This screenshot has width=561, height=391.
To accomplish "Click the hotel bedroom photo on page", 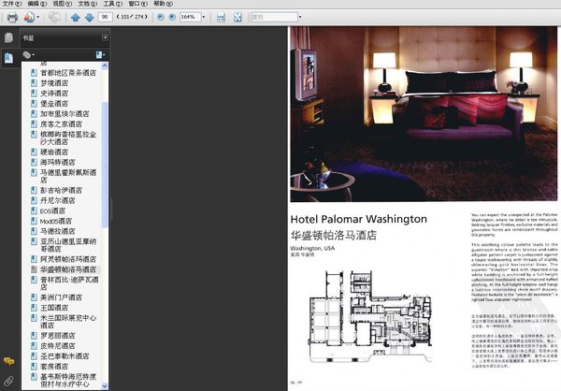I will tap(424, 114).
